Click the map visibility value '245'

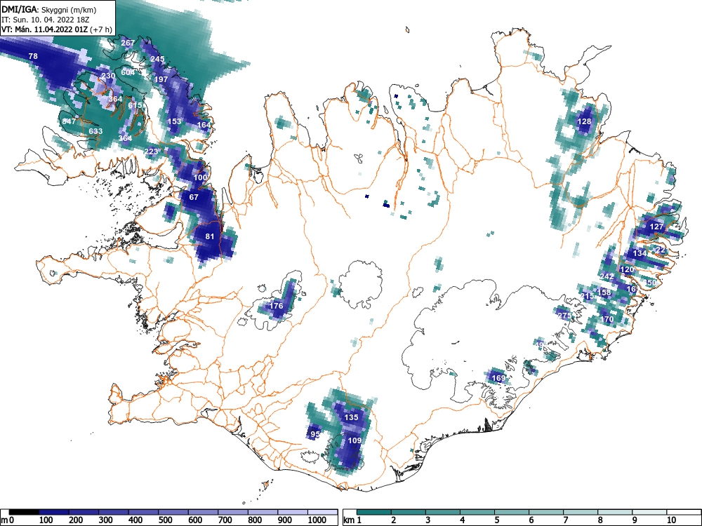157,59
